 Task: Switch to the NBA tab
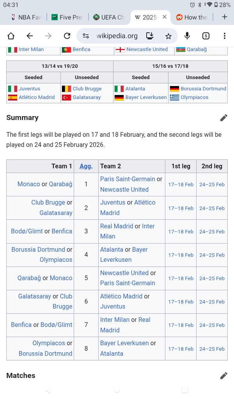[26, 17]
